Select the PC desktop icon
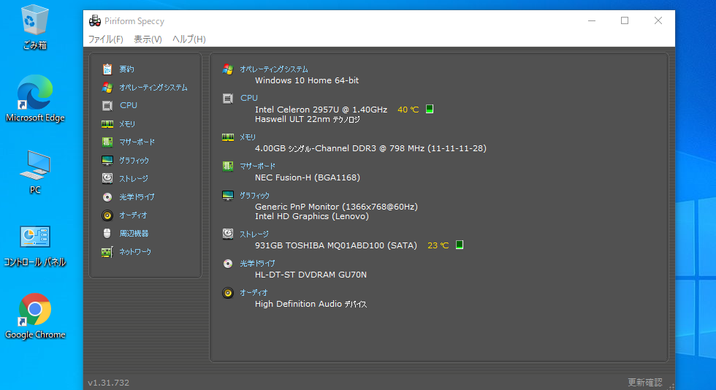 click(x=35, y=172)
